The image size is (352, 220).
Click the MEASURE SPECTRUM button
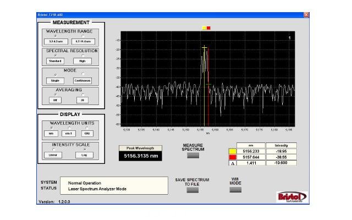tap(193, 155)
